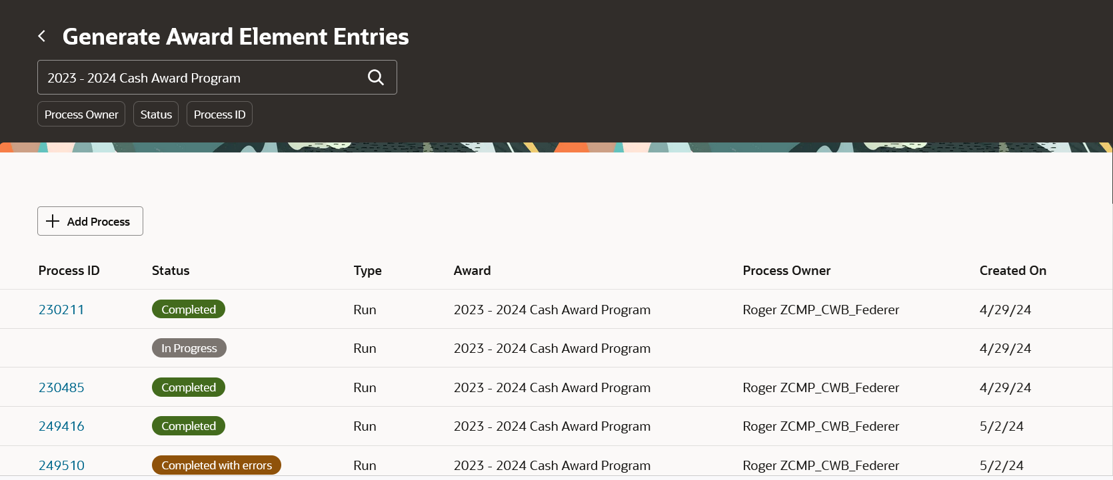The width and height of the screenshot is (1113, 480).
Task: Click the Add Process button
Action: point(90,221)
